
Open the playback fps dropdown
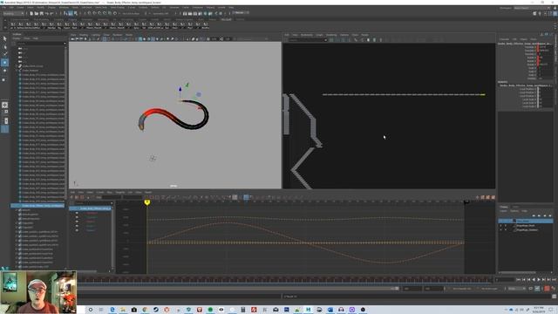(x=516, y=289)
